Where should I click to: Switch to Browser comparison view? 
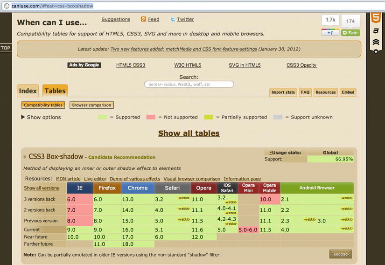pos(91,105)
